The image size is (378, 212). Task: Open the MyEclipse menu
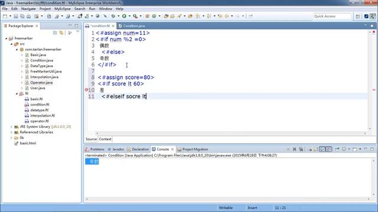pyautogui.click(x=63, y=9)
